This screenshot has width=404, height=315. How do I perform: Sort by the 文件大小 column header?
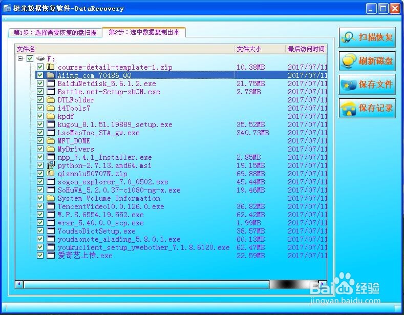point(260,49)
